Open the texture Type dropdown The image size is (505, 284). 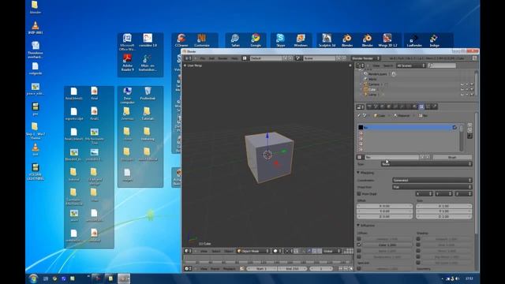(x=426, y=164)
